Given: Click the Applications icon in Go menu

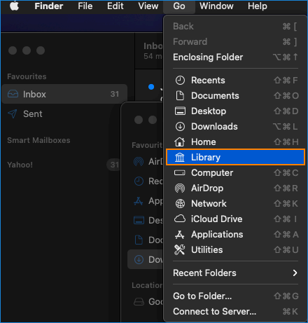Looking at the screenshot, I should click(x=180, y=235).
